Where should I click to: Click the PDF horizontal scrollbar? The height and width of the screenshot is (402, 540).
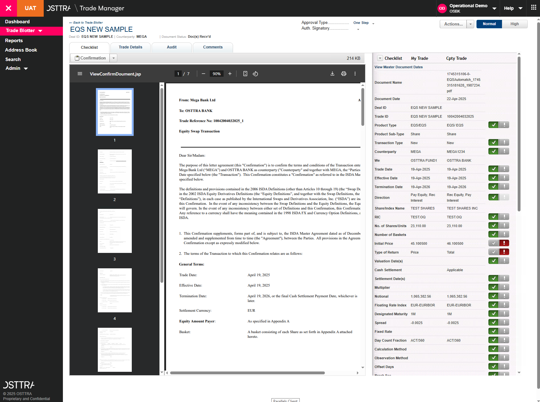tap(247, 373)
